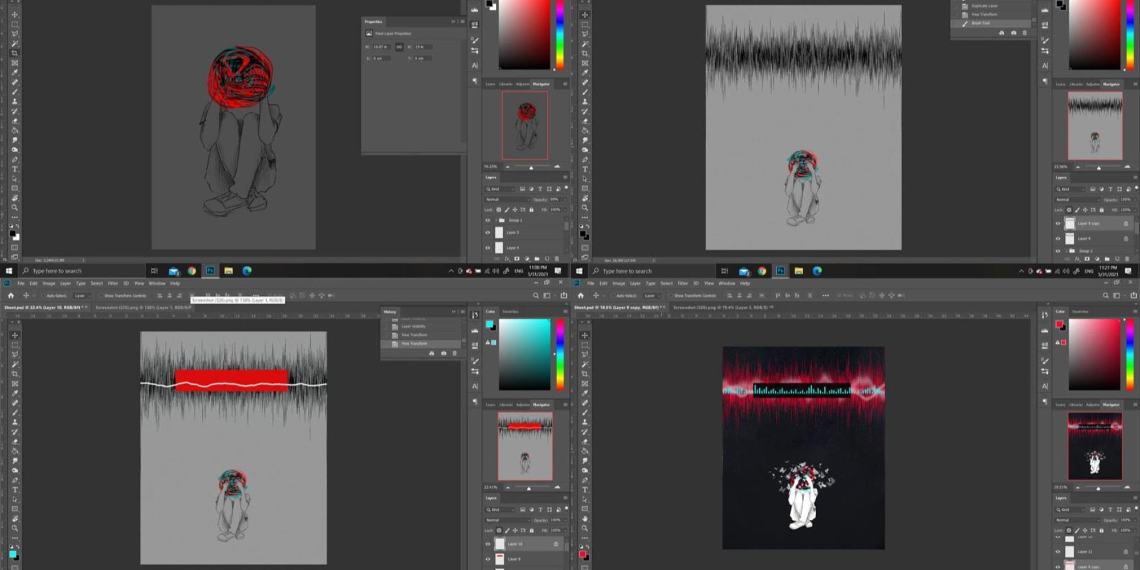This screenshot has width=1140, height=570.
Task: Select Layer Visibility step in History panel
Action: pos(413,327)
